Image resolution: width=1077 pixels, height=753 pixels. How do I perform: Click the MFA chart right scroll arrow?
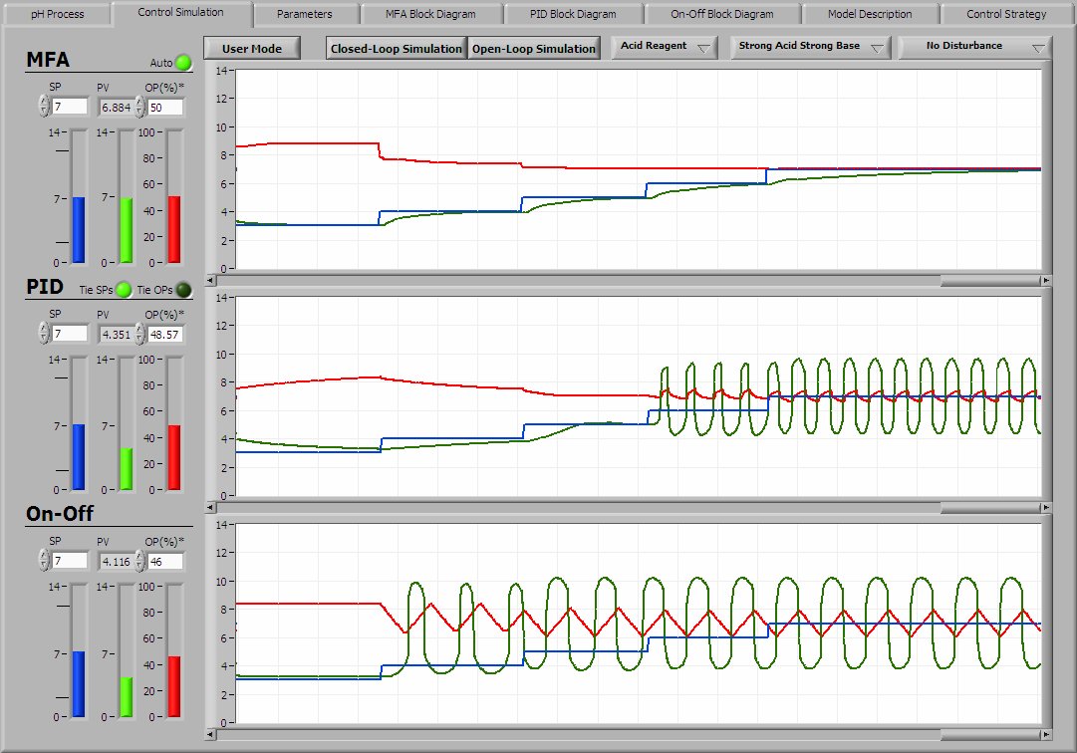pos(1045,281)
